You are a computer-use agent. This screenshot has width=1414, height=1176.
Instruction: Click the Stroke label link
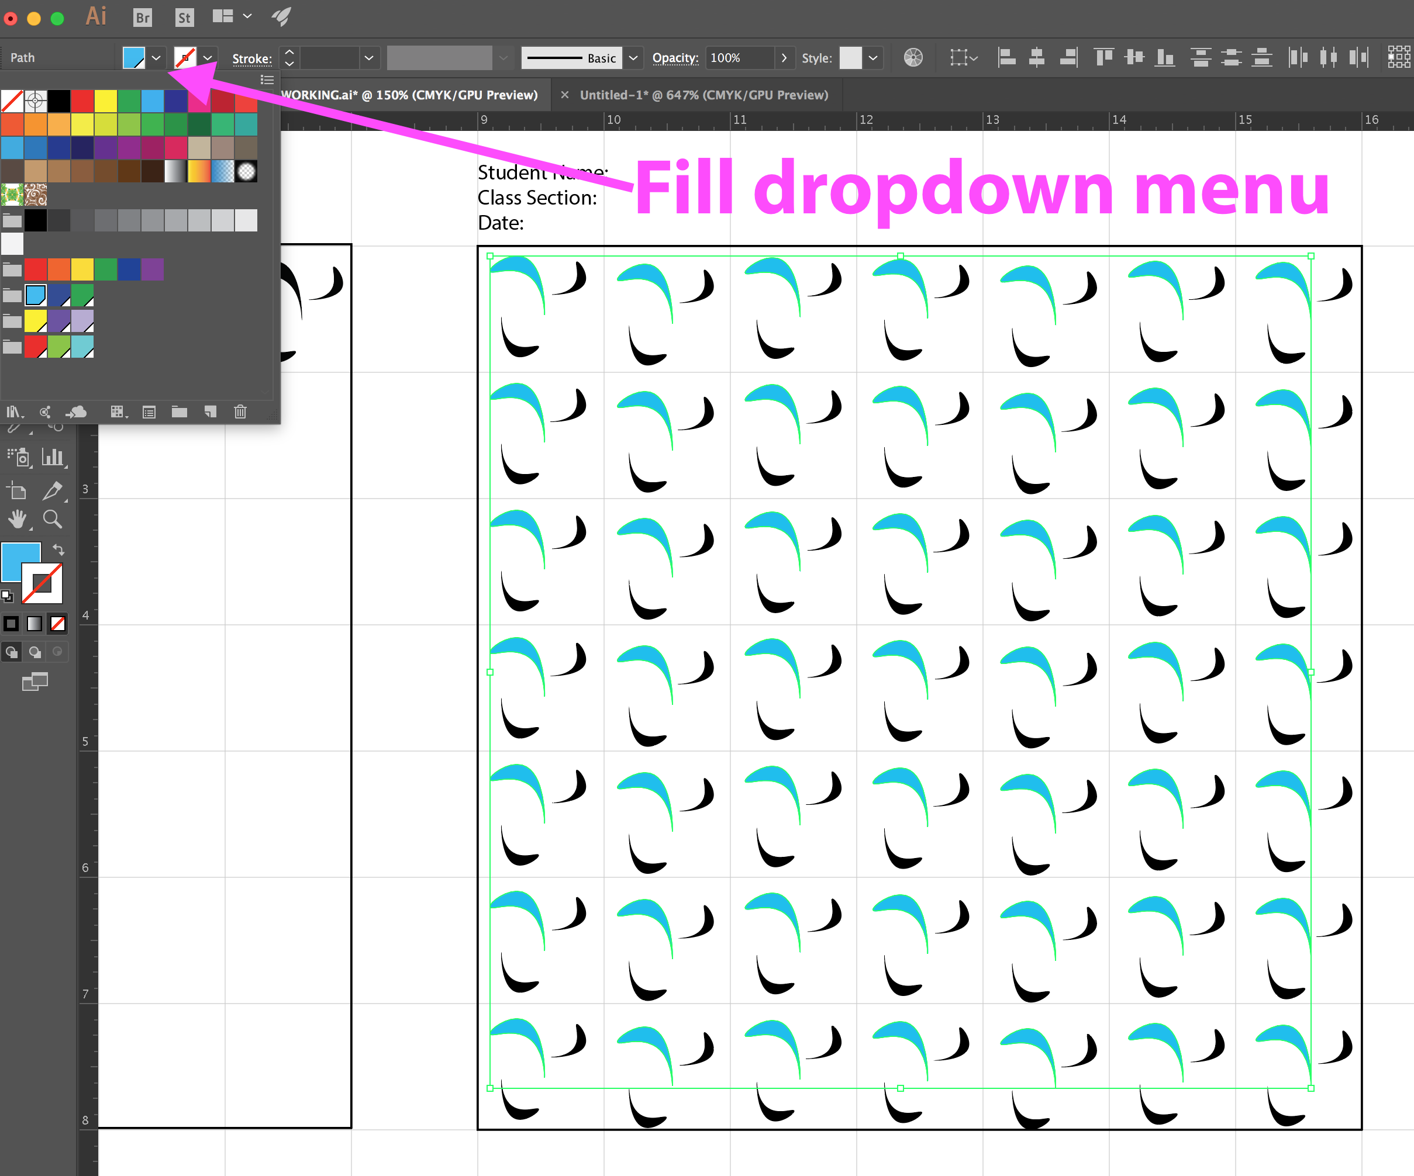[x=252, y=58]
